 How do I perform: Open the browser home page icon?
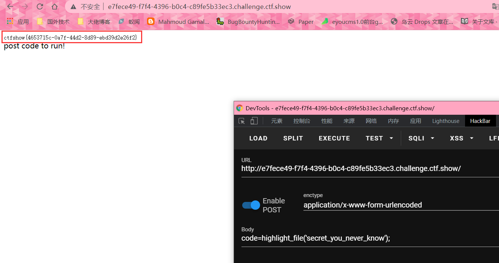pos(54,7)
